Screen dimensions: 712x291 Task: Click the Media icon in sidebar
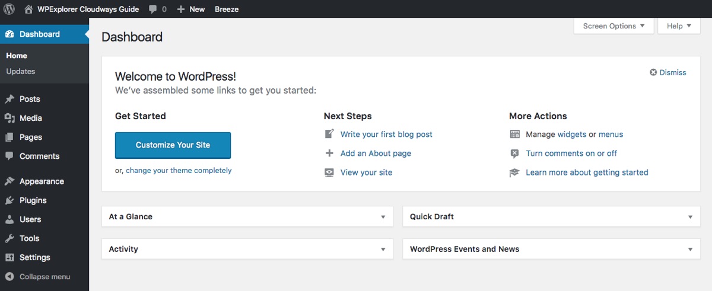9,118
